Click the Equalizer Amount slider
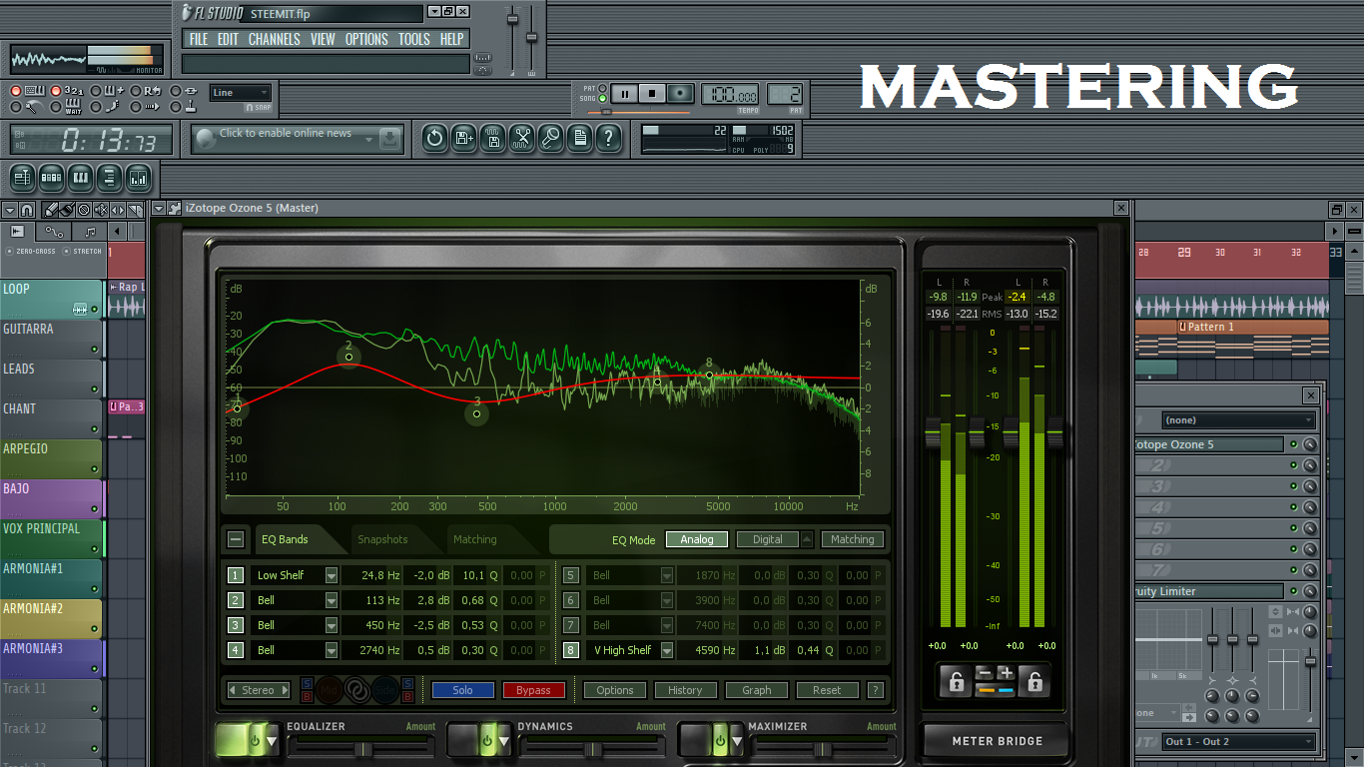This screenshot has height=767, width=1364. [362, 748]
